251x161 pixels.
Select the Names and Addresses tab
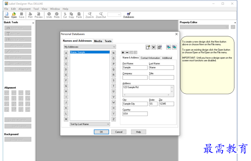(77, 41)
